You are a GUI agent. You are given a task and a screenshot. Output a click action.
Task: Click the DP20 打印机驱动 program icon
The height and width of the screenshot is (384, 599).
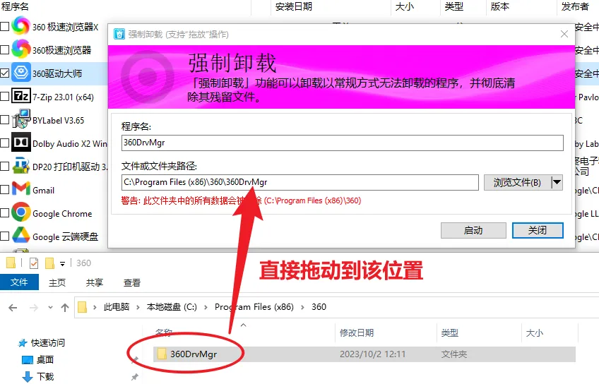tap(20, 166)
